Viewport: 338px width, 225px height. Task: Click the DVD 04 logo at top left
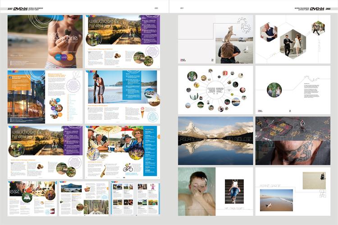click(21, 9)
